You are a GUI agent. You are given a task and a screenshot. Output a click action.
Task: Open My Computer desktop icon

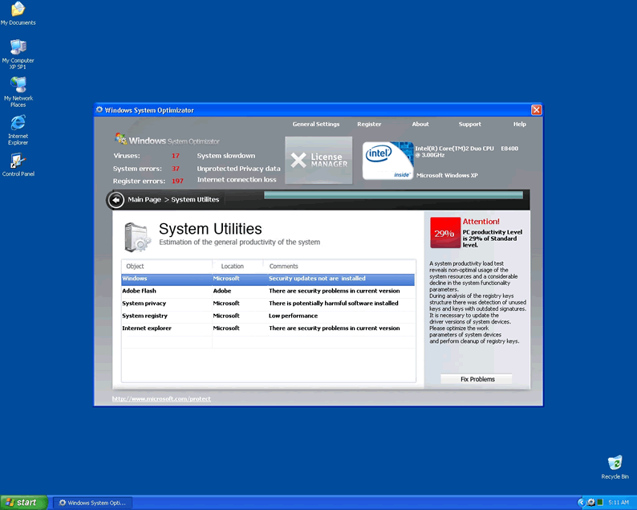click(x=18, y=47)
